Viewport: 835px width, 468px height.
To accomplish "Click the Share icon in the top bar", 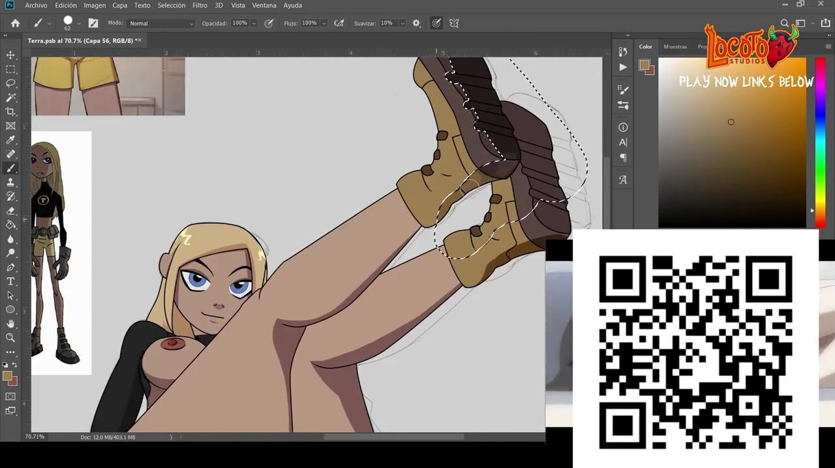I will tap(826, 23).
